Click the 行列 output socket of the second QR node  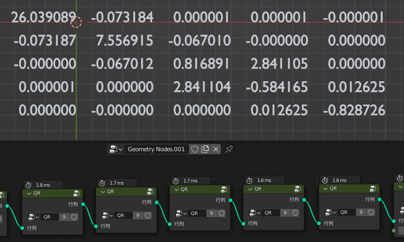click(156, 202)
